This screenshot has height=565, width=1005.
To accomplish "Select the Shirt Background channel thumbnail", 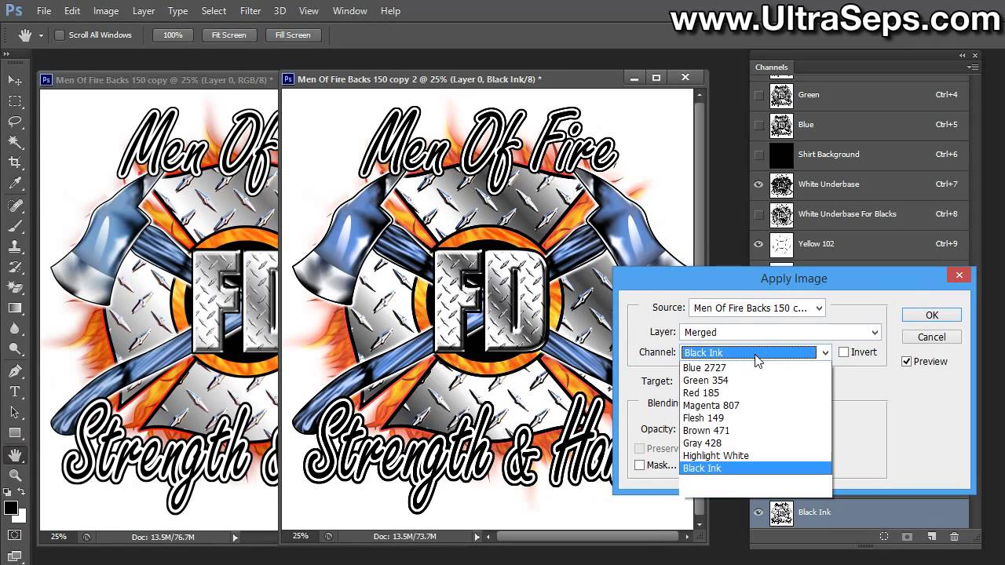I will [x=781, y=155].
